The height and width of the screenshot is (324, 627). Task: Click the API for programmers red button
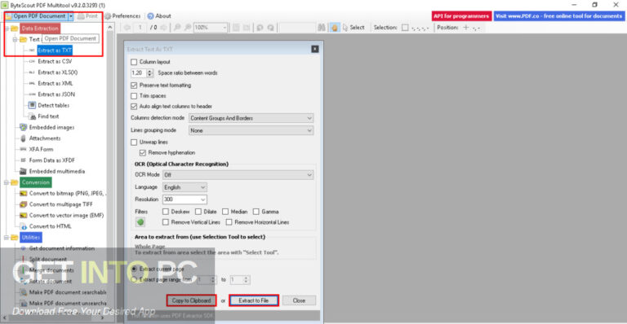[x=461, y=16]
